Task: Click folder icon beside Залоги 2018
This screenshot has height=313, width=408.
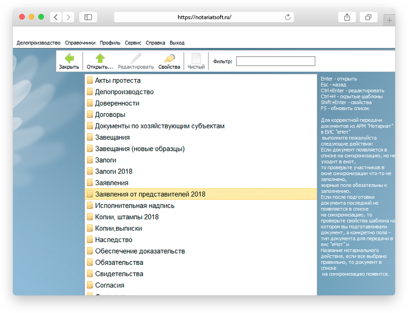Action: [90, 171]
